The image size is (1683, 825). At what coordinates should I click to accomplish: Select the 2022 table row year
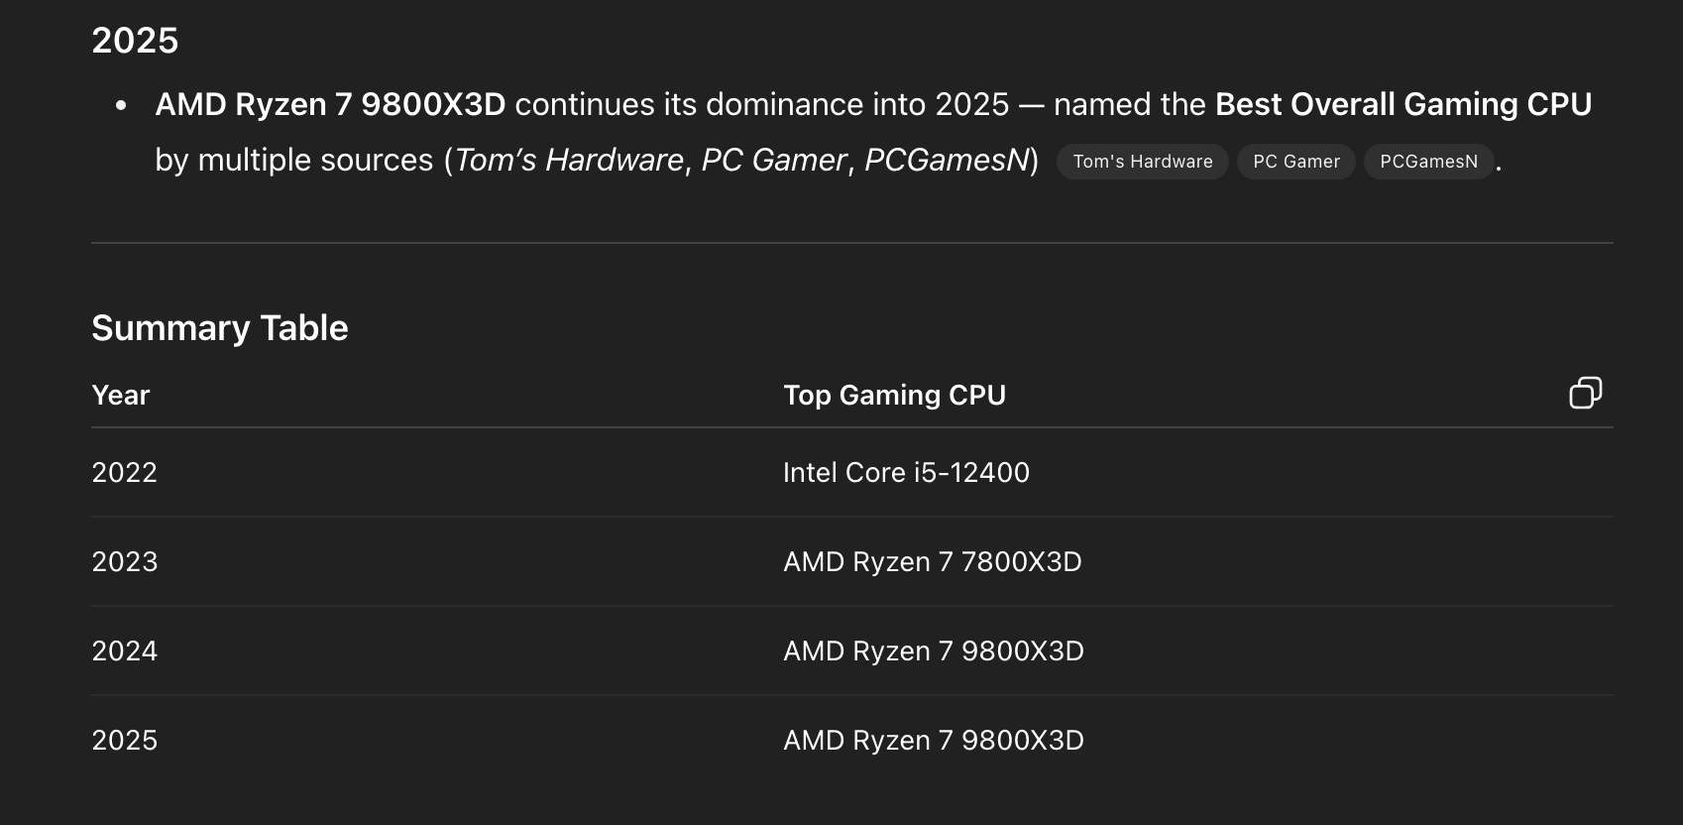click(124, 472)
